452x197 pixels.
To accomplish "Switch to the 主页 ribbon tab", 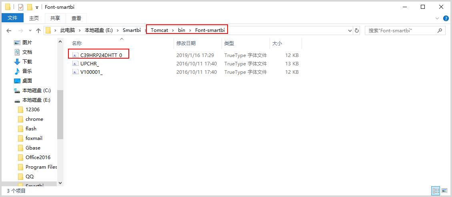I will coord(34,18).
